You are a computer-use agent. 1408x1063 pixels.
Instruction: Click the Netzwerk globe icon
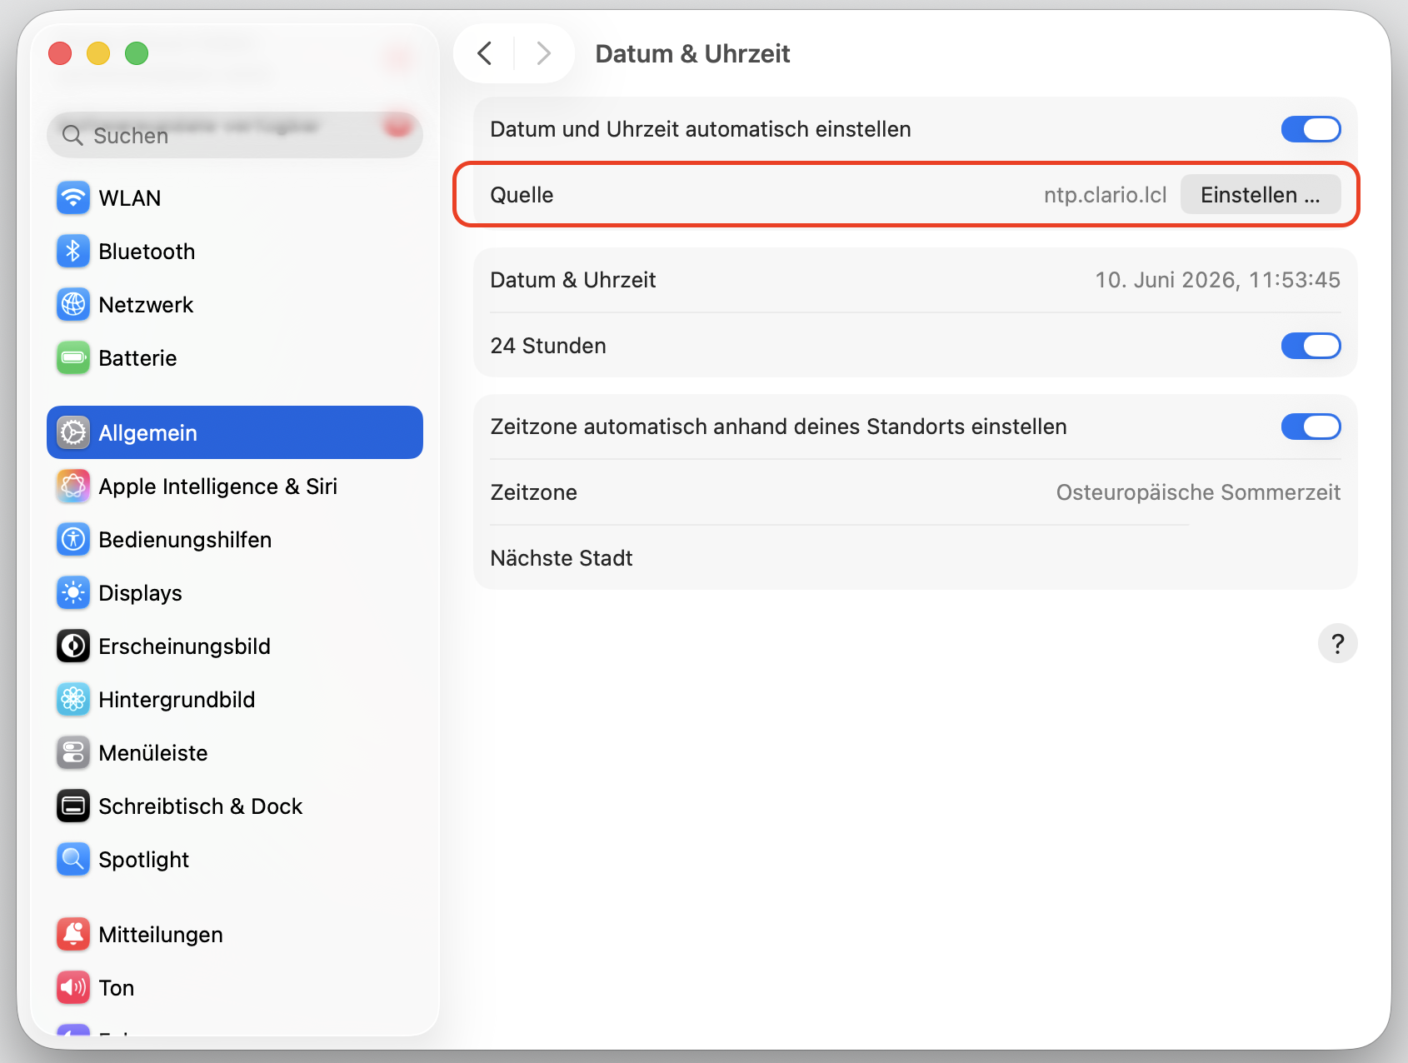pos(73,305)
